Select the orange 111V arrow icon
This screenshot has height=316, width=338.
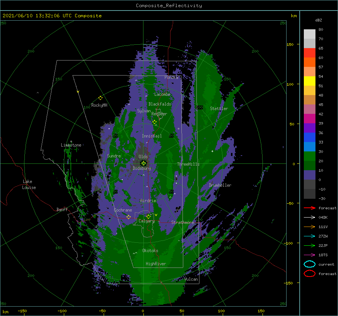[309, 227]
